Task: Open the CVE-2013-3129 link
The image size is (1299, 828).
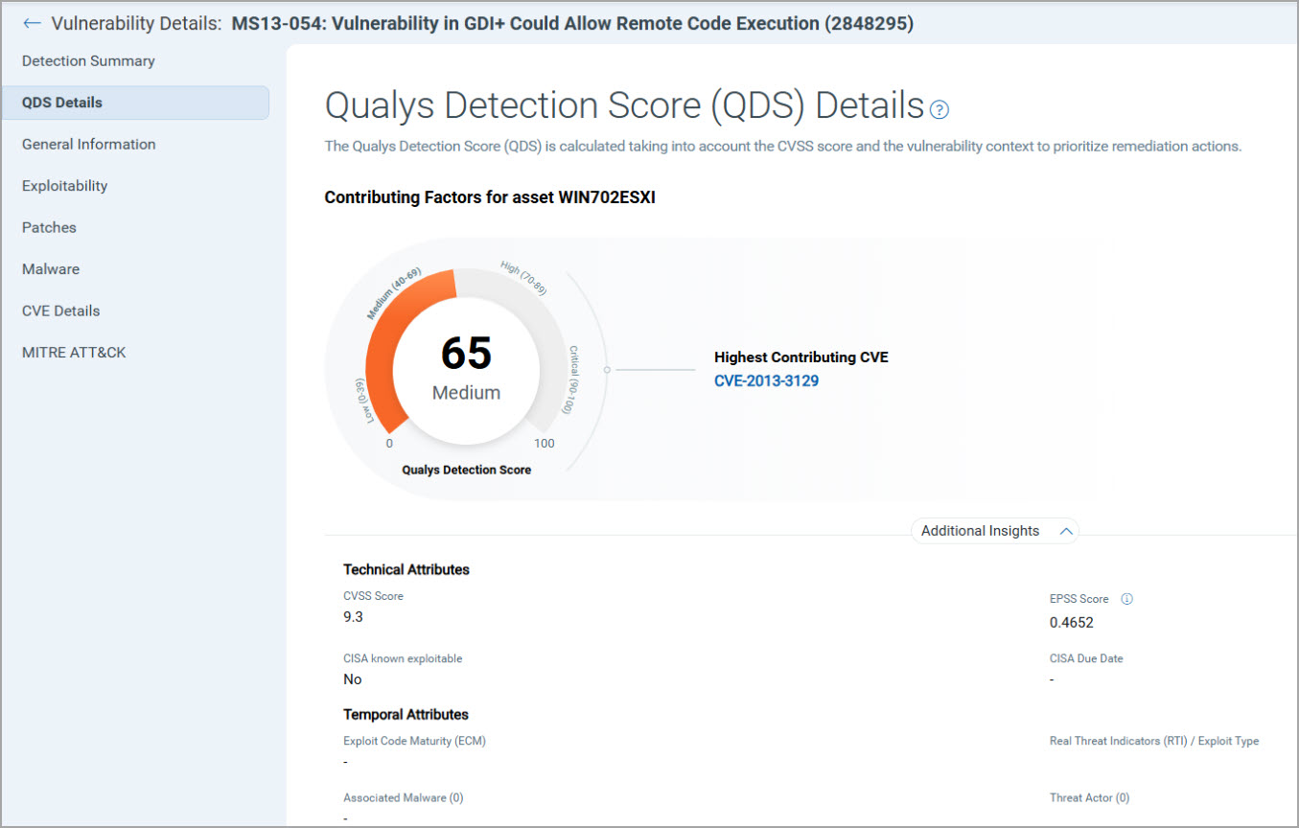Action: 767,380
